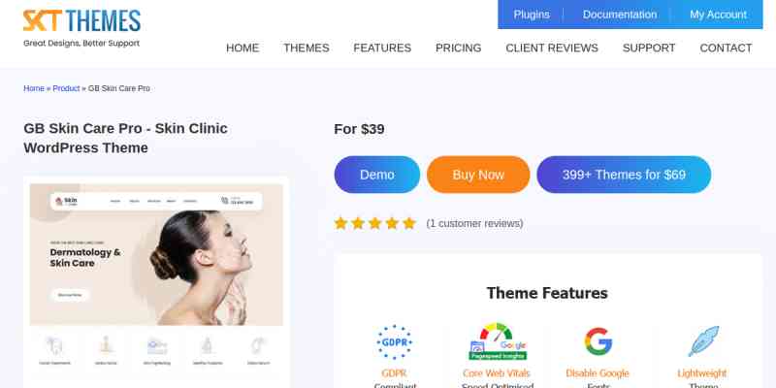Click the GDPR Compliant feature icon
Viewport: 776px width, 388px height.
[x=395, y=342]
